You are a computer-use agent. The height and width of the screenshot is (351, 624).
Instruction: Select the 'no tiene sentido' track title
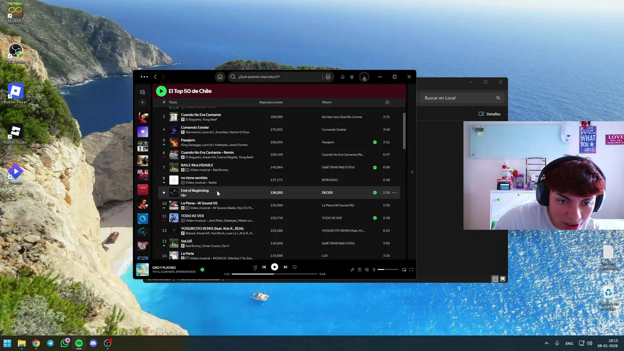click(194, 178)
